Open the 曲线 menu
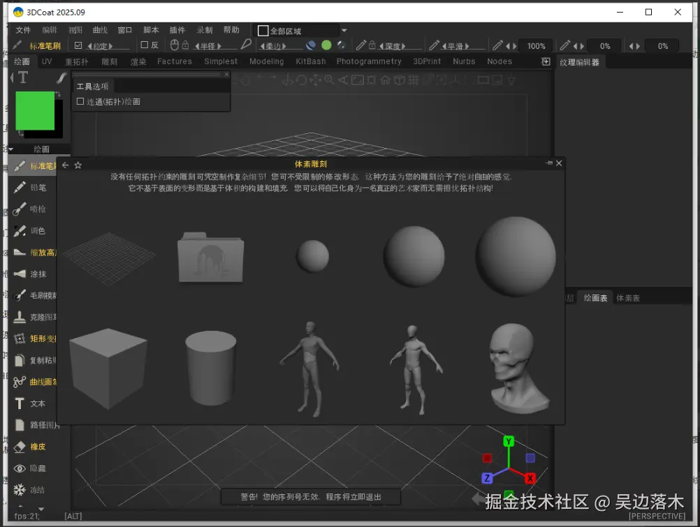Viewport: 700px width, 527px height. click(x=100, y=30)
